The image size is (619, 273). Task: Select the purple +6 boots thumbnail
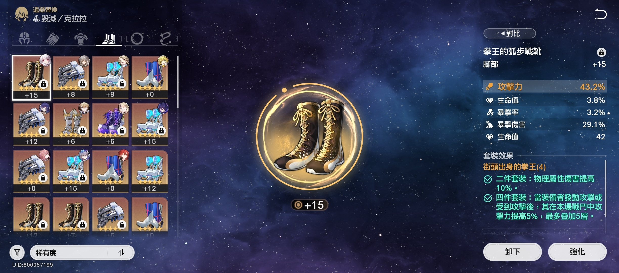coord(110,124)
